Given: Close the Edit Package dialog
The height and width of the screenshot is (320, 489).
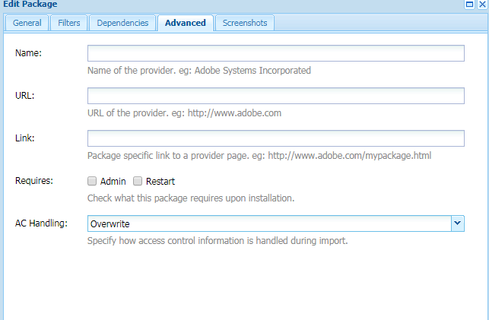Looking at the screenshot, I should coord(482,5).
